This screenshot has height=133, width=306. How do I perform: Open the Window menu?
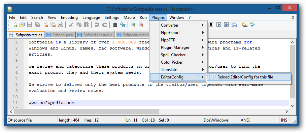(177, 18)
